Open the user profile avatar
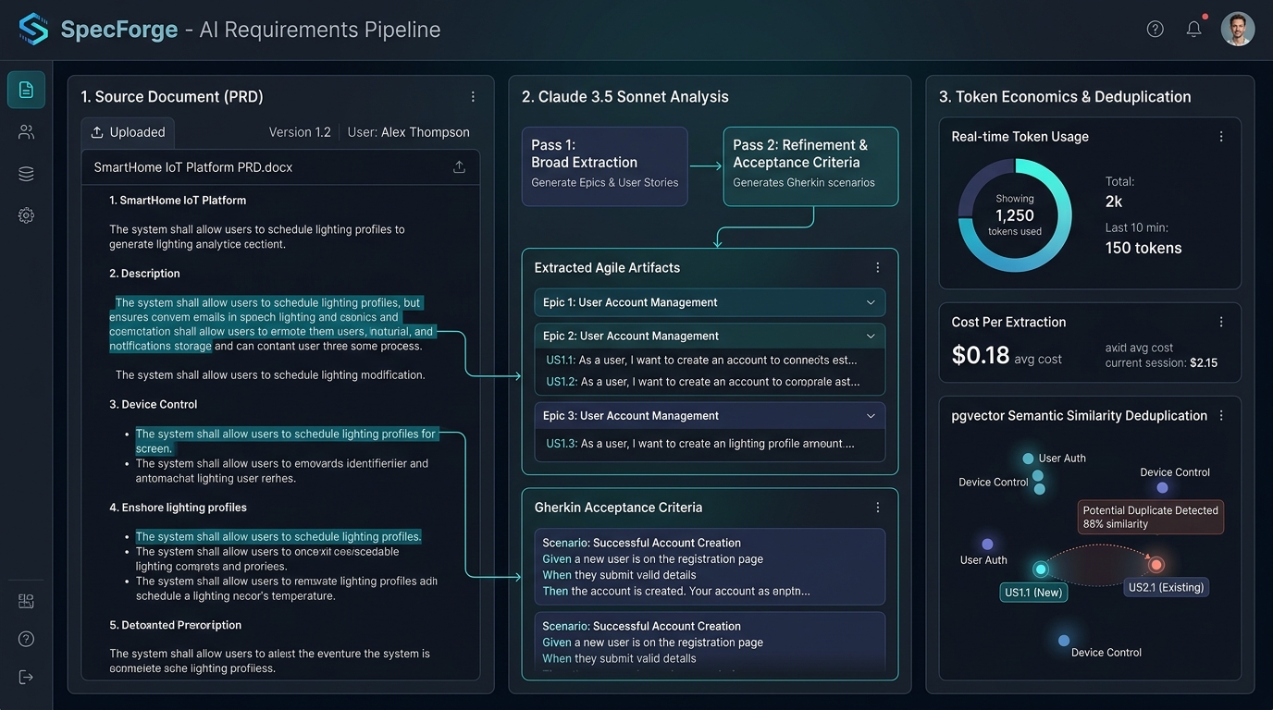 (1238, 29)
